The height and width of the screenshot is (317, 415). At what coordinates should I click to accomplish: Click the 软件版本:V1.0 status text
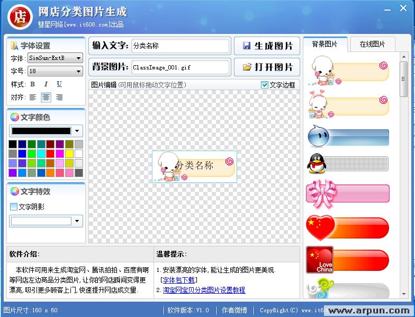(188, 310)
